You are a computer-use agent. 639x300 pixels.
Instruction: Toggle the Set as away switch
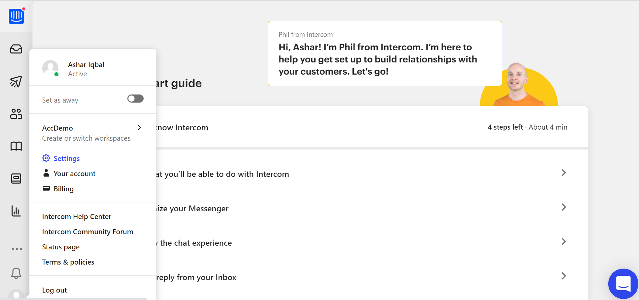point(136,99)
